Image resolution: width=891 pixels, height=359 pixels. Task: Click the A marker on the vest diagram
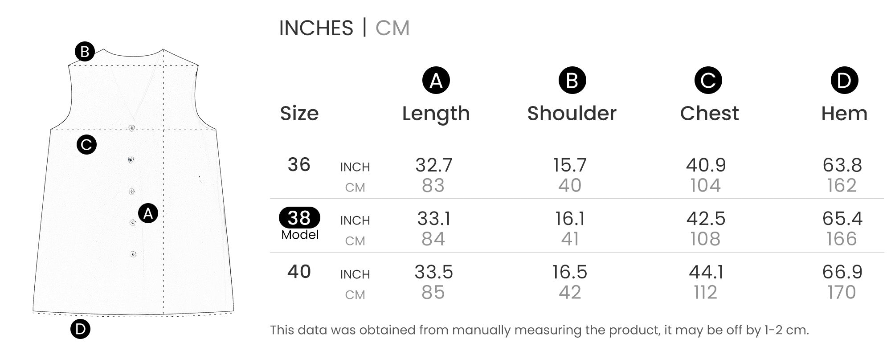coord(148,213)
